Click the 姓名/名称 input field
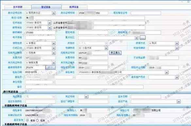 [x=85, y=18]
